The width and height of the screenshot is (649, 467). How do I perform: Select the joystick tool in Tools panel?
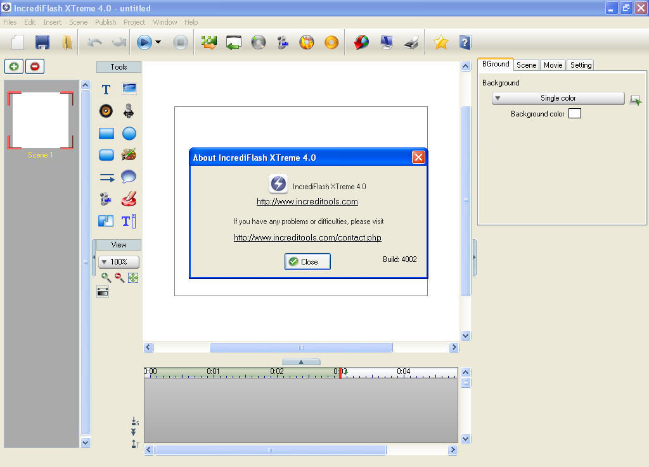(x=106, y=199)
